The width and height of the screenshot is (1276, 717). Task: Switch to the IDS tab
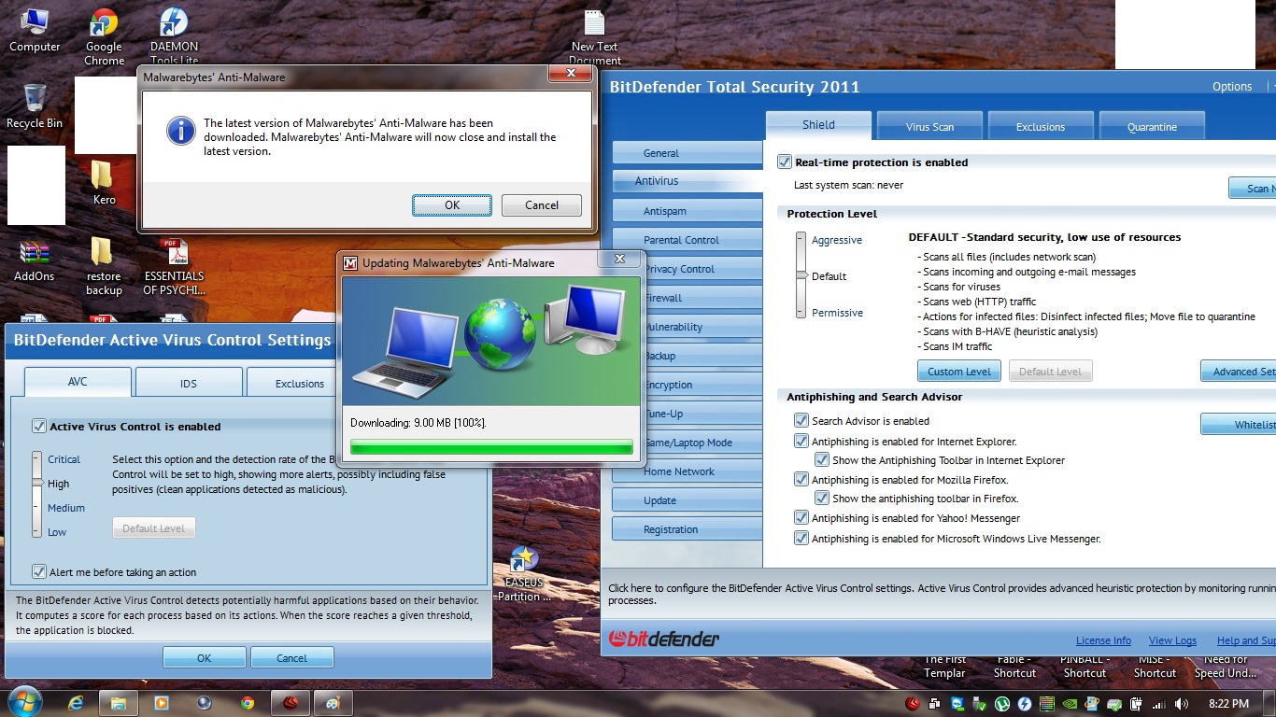pos(189,383)
